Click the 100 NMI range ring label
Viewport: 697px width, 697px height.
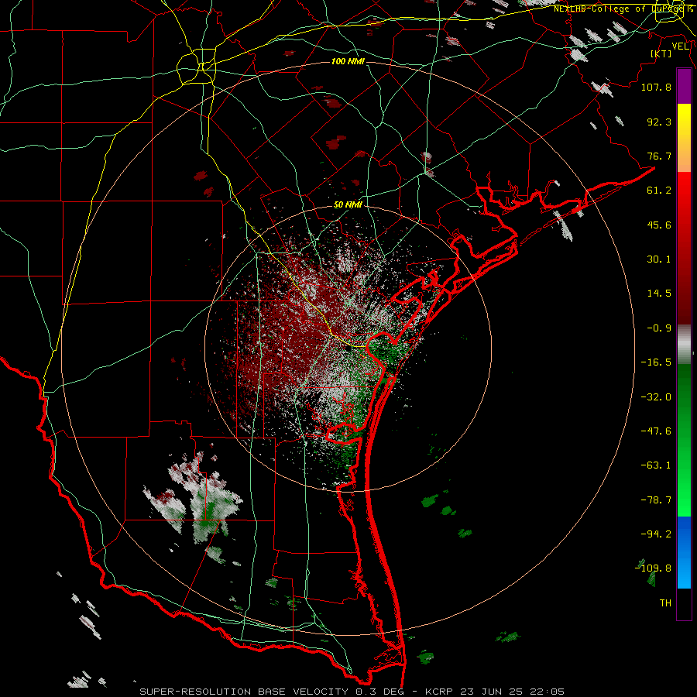coord(348,61)
